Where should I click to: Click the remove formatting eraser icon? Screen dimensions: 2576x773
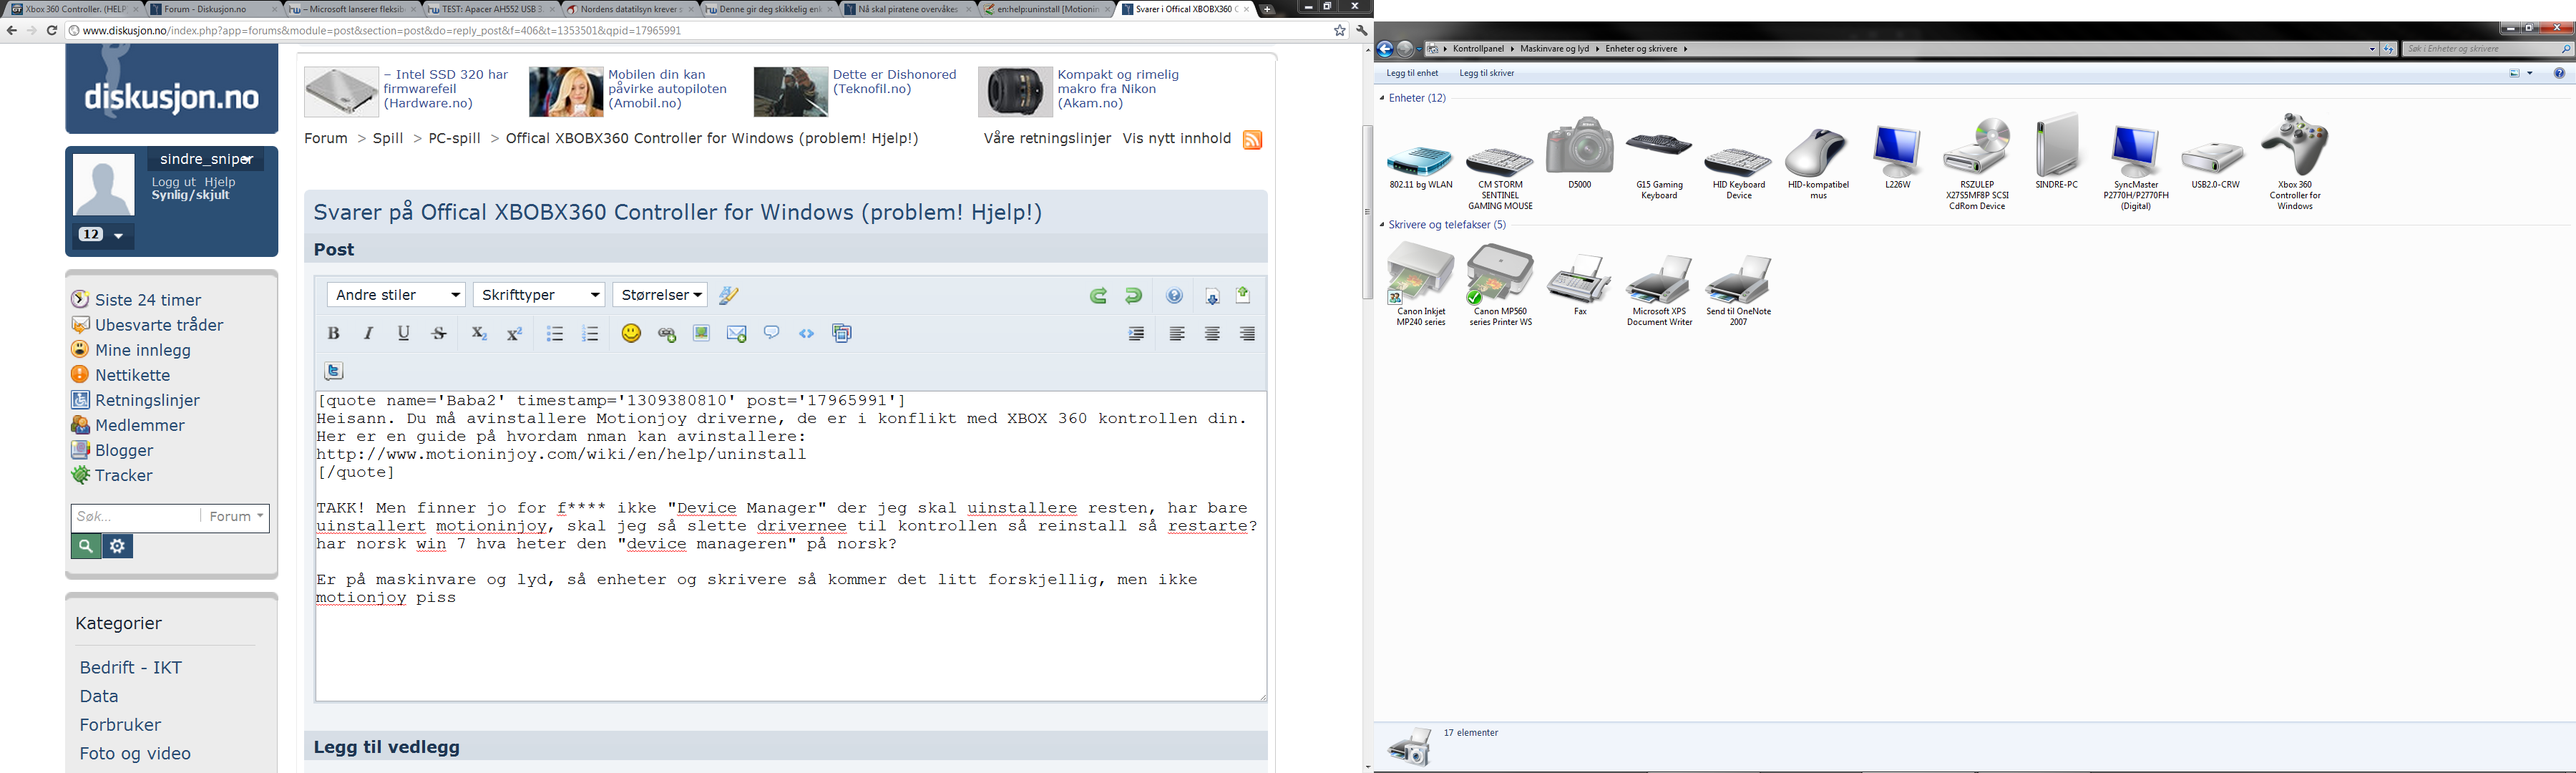(729, 295)
